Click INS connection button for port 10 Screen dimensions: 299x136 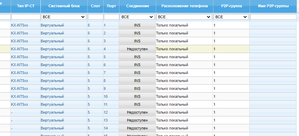(x=137, y=97)
